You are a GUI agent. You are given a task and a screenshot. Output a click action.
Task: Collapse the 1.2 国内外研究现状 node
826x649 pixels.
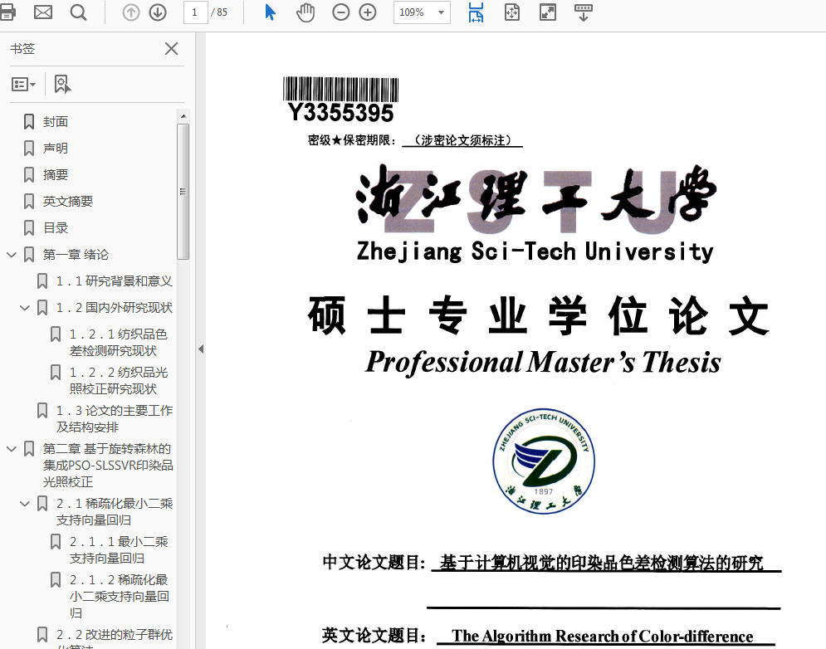coord(24,308)
